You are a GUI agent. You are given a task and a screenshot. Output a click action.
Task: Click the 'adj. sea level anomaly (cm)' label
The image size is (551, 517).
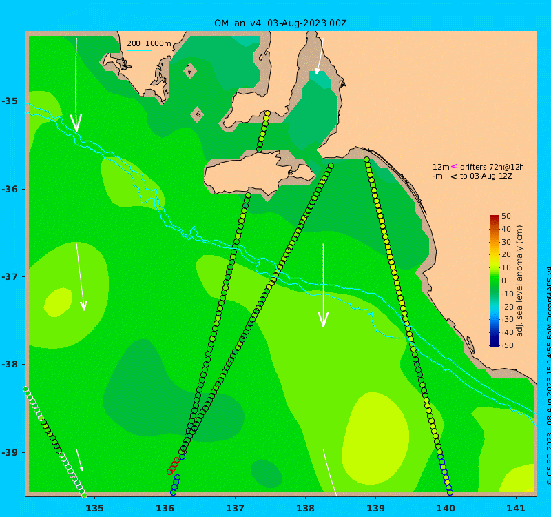[x=520, y=281]
